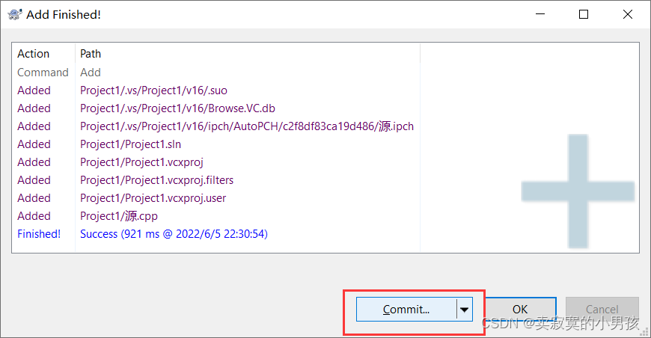Select the Project1.vcxproj.user row

pyautogui.click(x=216, y=198)
